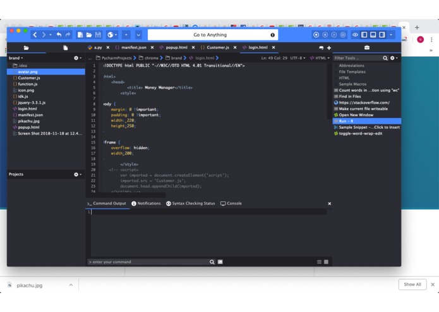The image size is (439, 312).
Task: Add a new editor tab plus icon
Action: coord(329,48)
